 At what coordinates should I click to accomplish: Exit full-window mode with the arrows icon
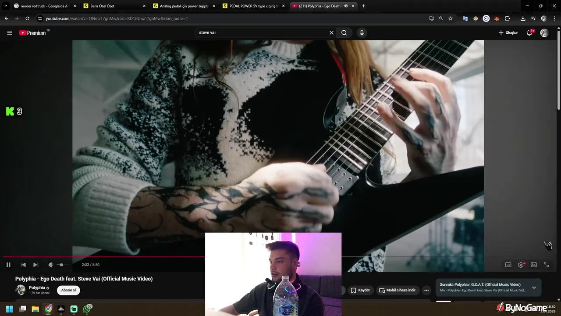coord(547,265)
